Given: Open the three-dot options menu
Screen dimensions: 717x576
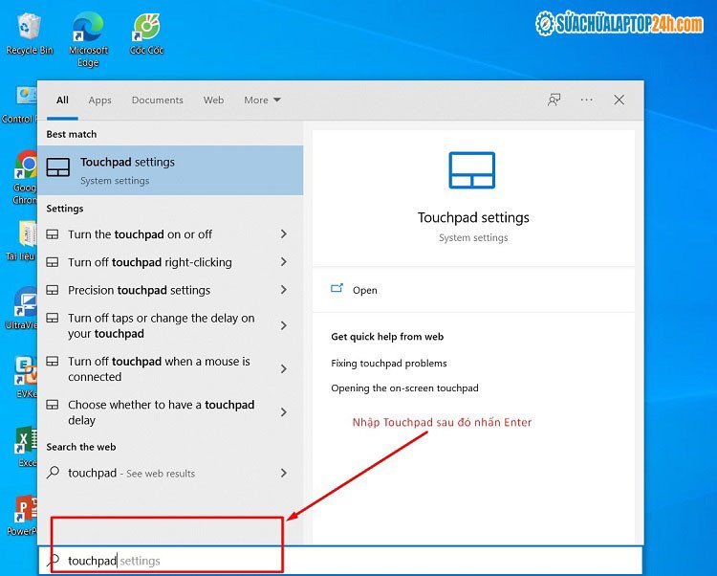Looking at the screenshot, I should point(586,100).
